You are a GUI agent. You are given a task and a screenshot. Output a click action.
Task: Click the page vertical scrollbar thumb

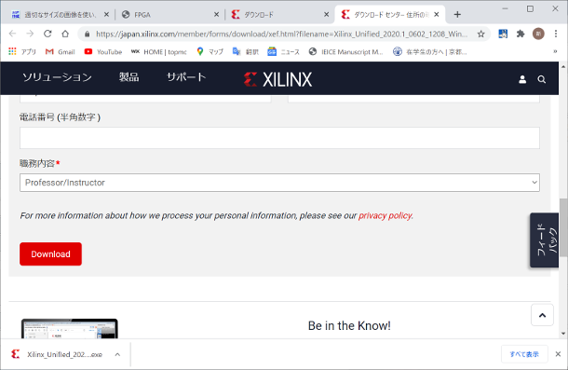pyautogui.click(x=563, y=227)
